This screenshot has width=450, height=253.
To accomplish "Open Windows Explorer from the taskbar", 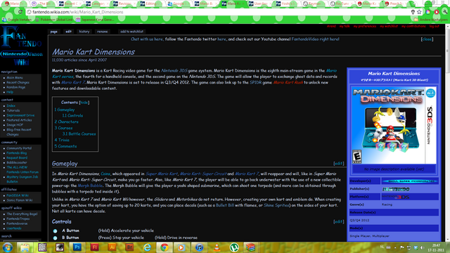I will pyautogui.click(x=25, y=247).
